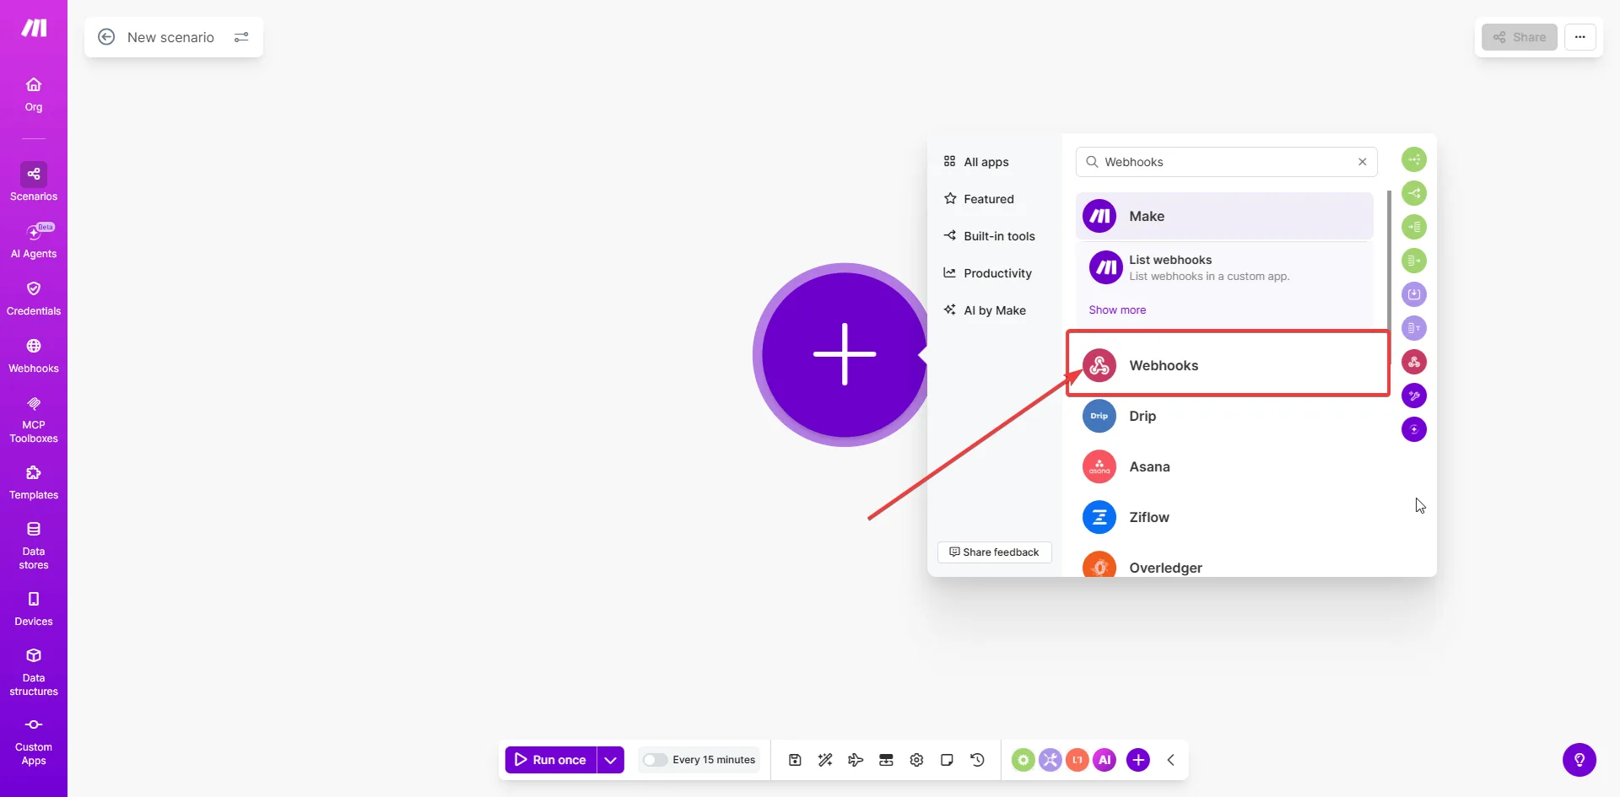This screenshot has height=797, width=1620.
Task: Click orange text parser favorite in toolbar
Action: [x=1077, y=760]
